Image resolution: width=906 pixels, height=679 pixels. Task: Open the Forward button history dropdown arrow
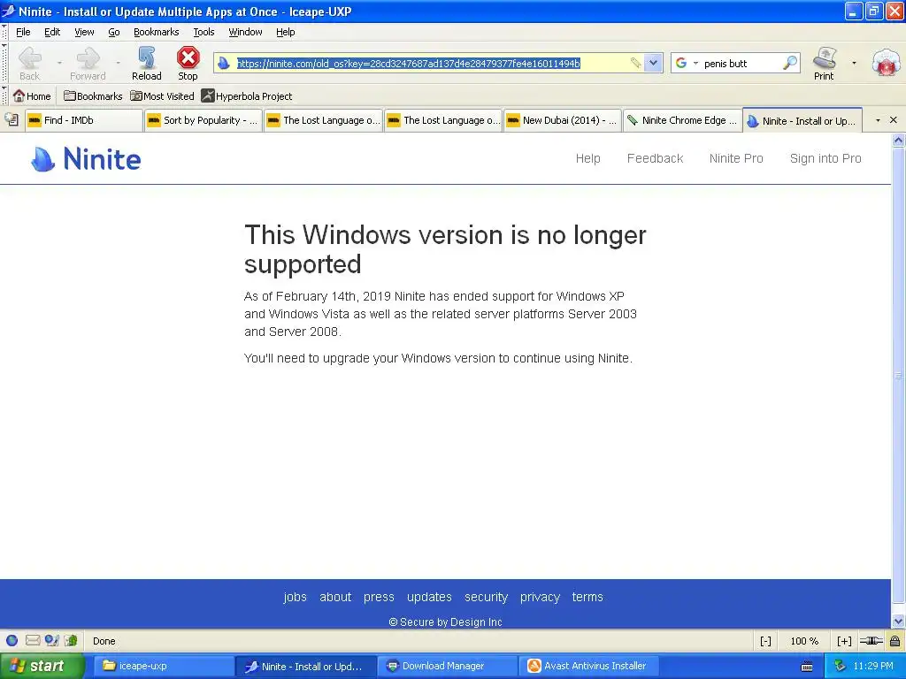tap(118, 63)
